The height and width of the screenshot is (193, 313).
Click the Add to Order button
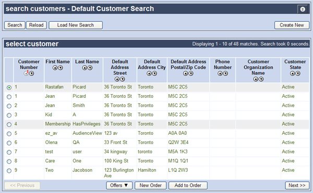(188, 185)
